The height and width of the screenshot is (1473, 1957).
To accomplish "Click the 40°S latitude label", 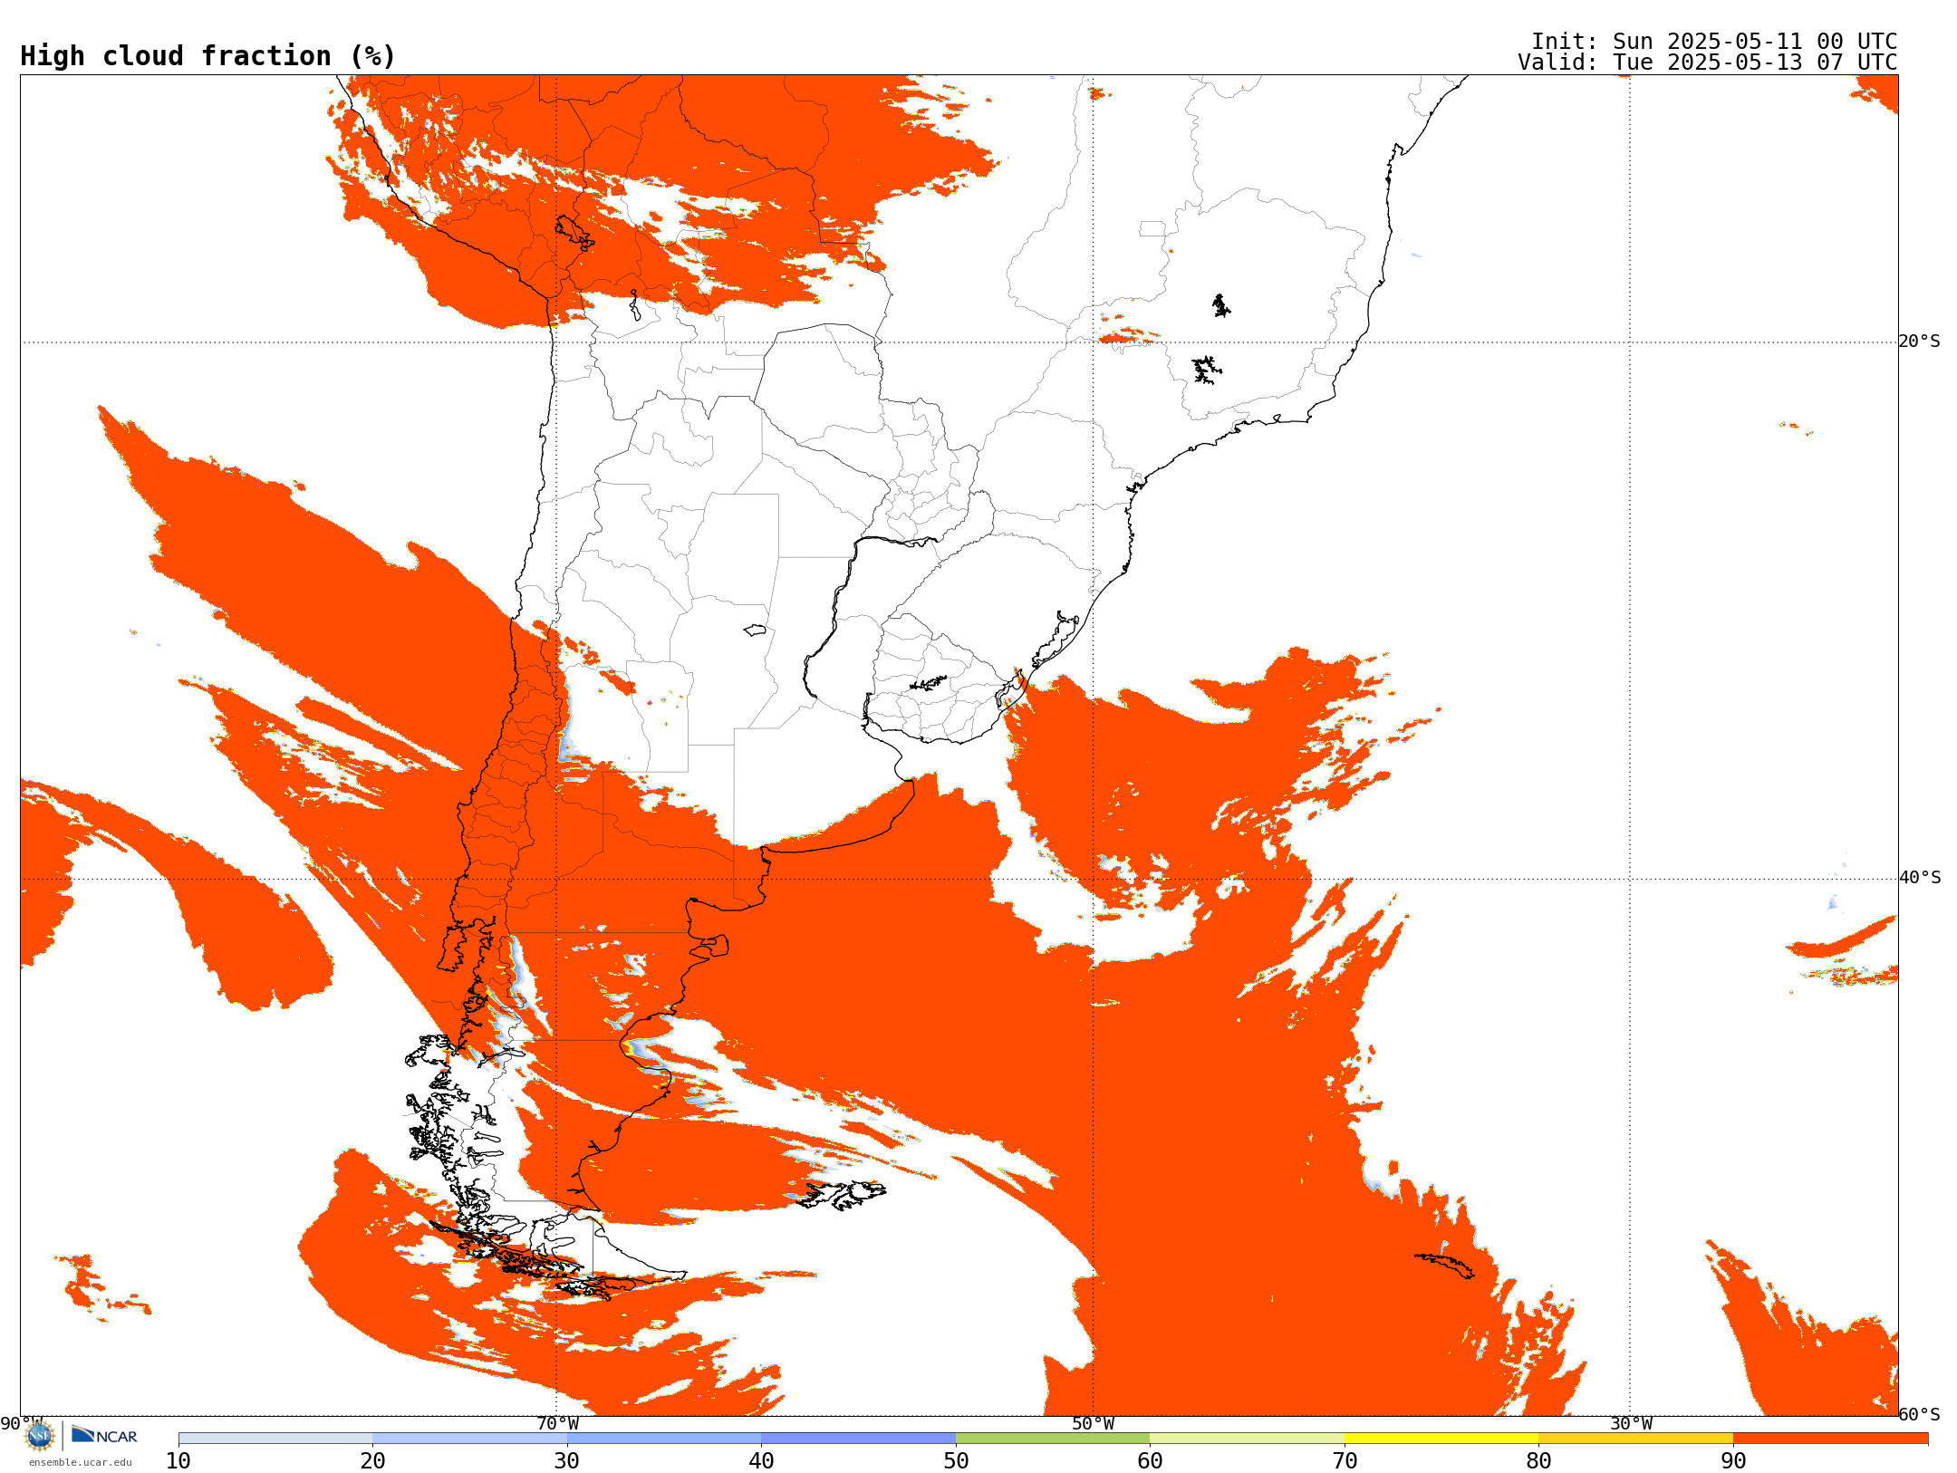I will [x=1919, y=878].
